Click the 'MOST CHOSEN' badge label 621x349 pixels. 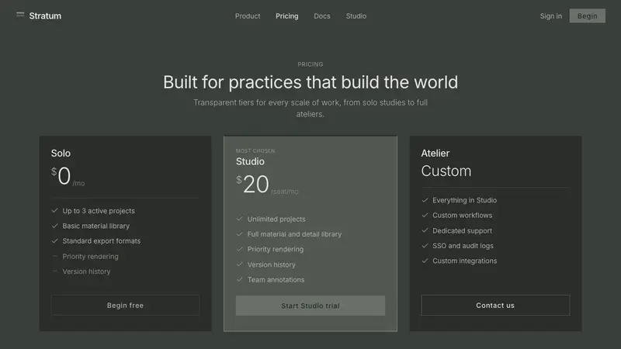(255, 150)
